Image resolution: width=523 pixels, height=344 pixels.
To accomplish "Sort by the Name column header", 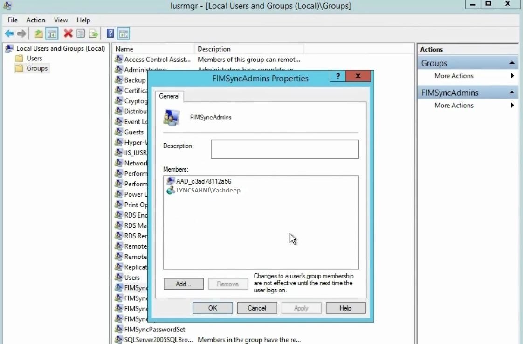I will point(153,49).
